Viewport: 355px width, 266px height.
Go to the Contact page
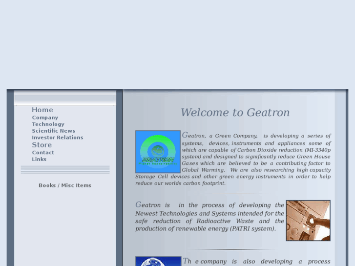pyautogui.click(x=43, y=153)
